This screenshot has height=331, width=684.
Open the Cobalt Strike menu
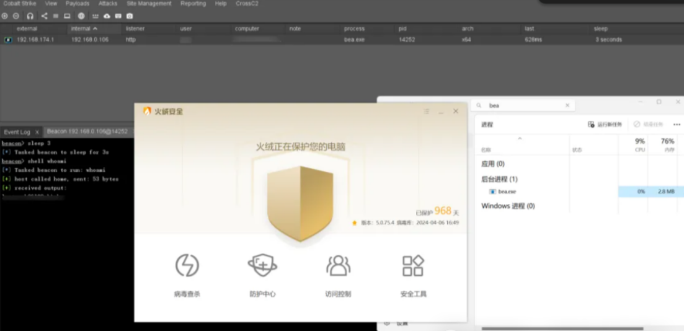(x=20, y=4)
